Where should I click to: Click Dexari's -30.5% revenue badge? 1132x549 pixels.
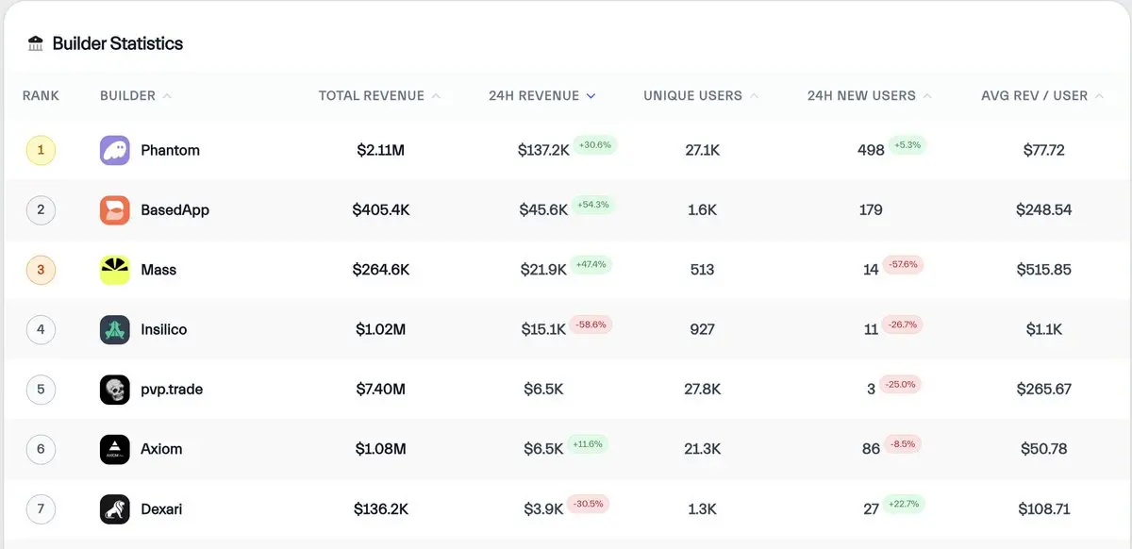588,504
